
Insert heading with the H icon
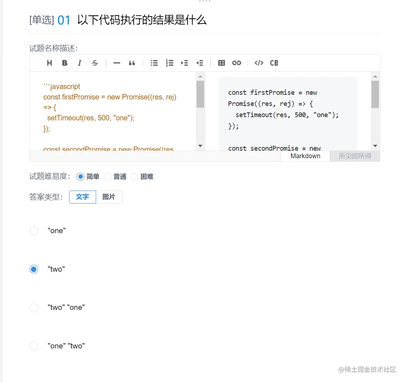pos(49,63)
